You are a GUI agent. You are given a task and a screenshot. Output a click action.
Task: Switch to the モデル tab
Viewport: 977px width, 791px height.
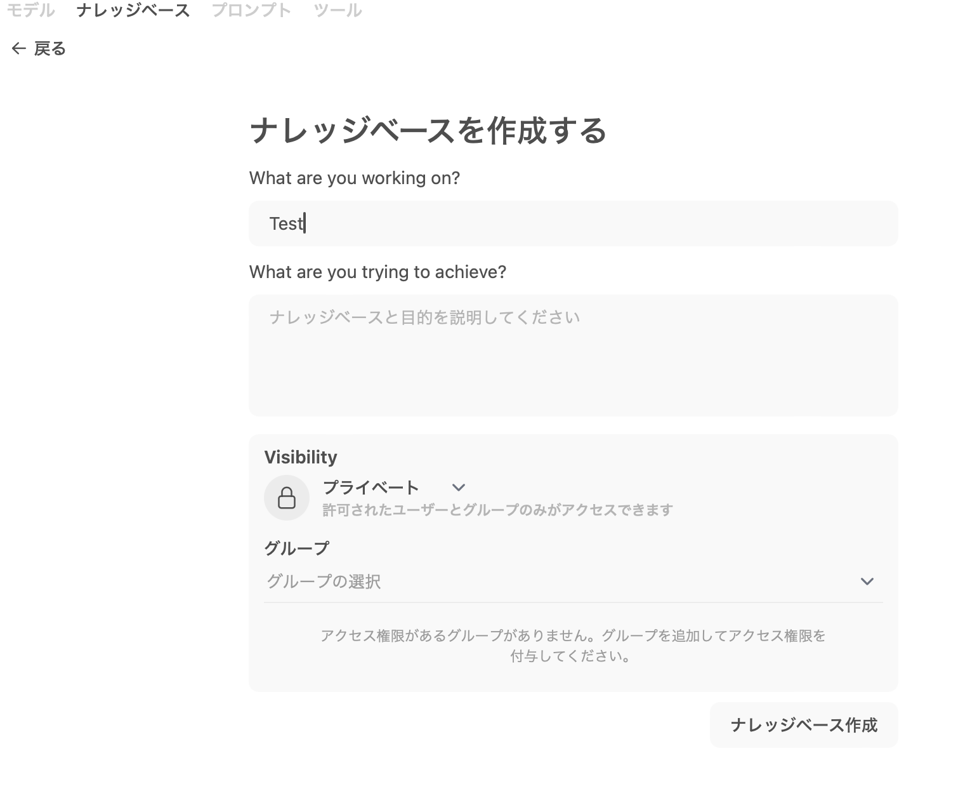tap(30, 10)
